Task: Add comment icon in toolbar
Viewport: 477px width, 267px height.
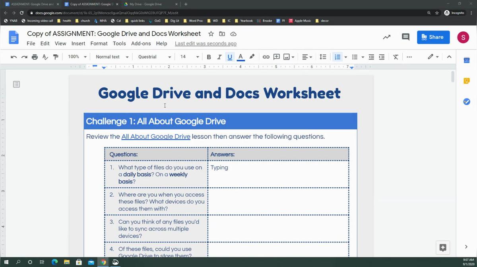Action: [x=276, y=57]
